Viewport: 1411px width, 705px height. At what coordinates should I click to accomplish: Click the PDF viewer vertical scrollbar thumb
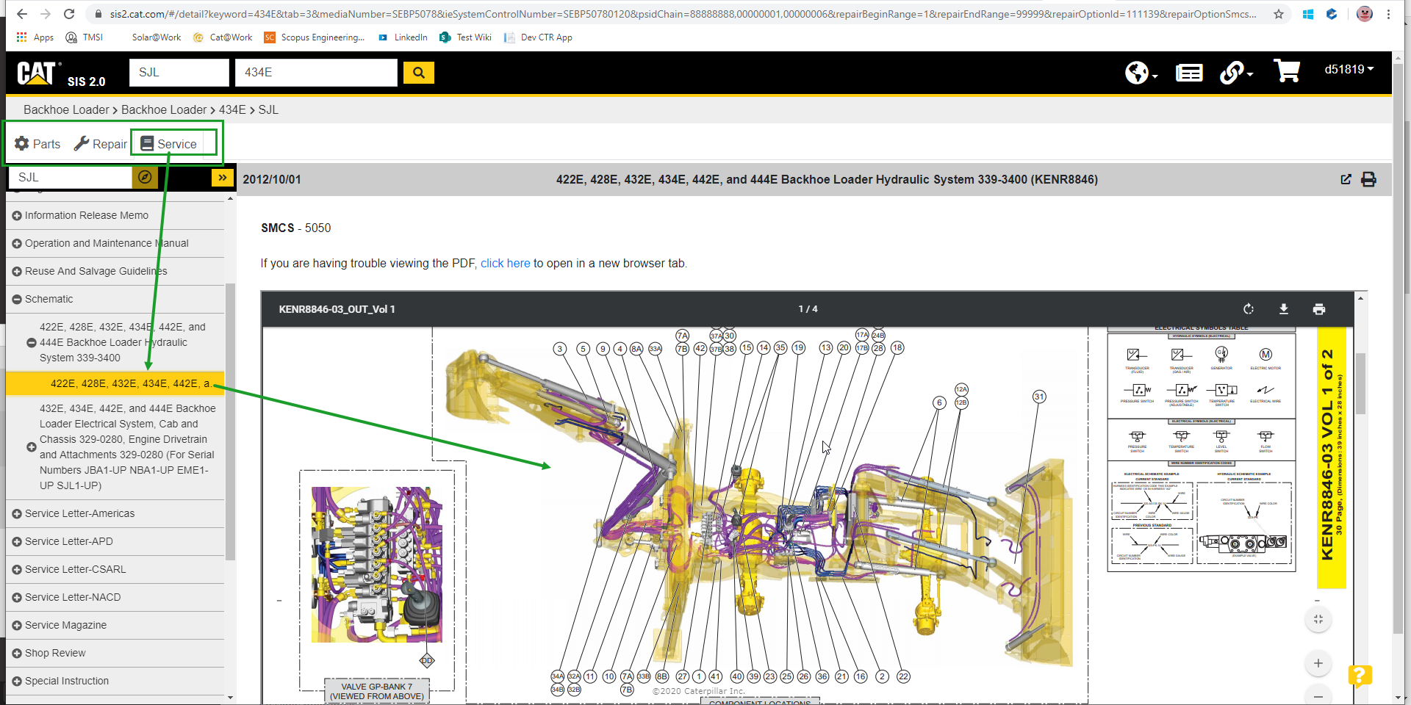click(x=1360, y=383)
